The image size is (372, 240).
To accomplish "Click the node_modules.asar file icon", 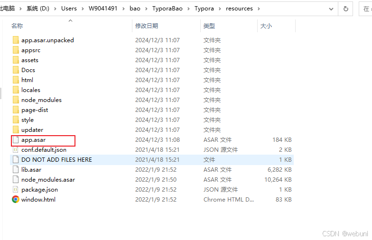I will [x=16, y=179].
